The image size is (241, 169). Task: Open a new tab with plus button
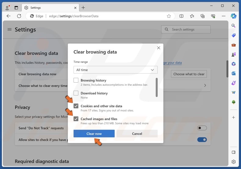pyautogui.click(x=83, y=8)
